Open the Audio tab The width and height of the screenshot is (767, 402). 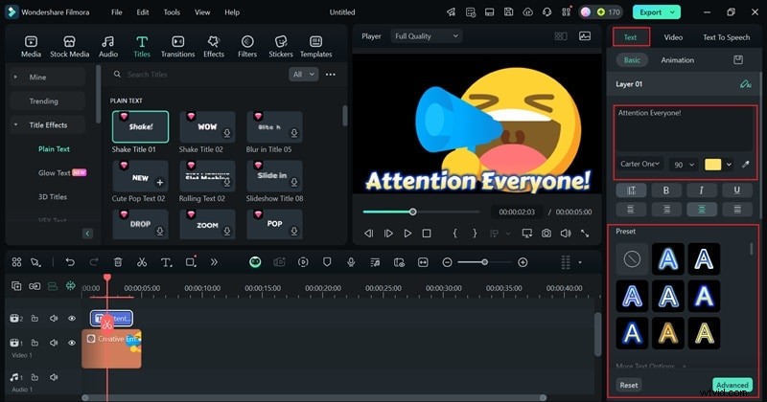108,47
